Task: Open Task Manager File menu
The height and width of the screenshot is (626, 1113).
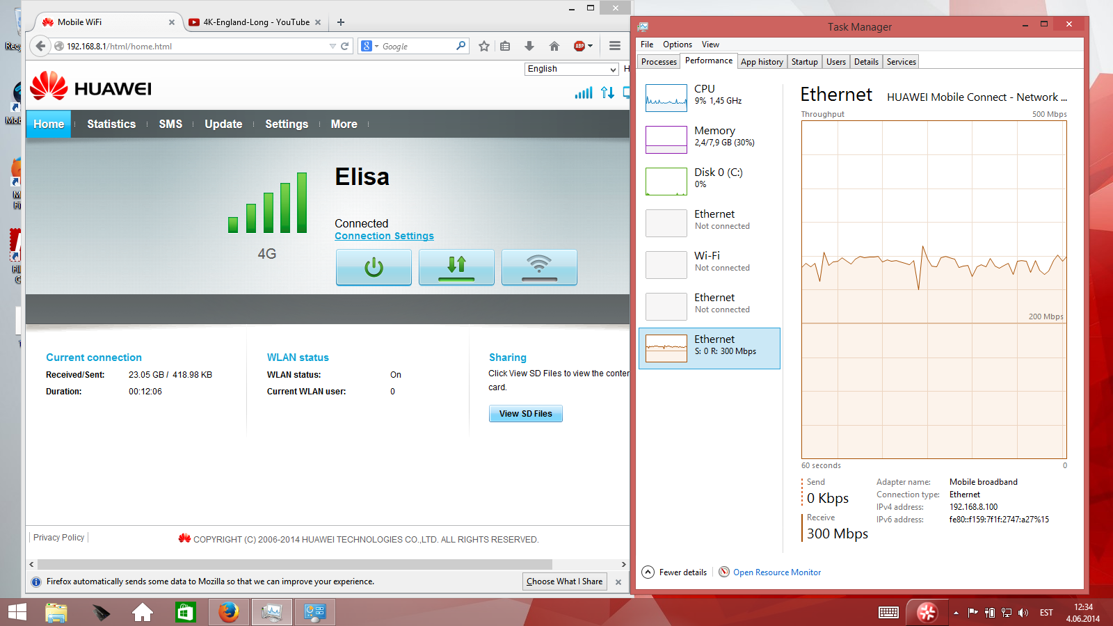Action: click(x=647, y=45)
